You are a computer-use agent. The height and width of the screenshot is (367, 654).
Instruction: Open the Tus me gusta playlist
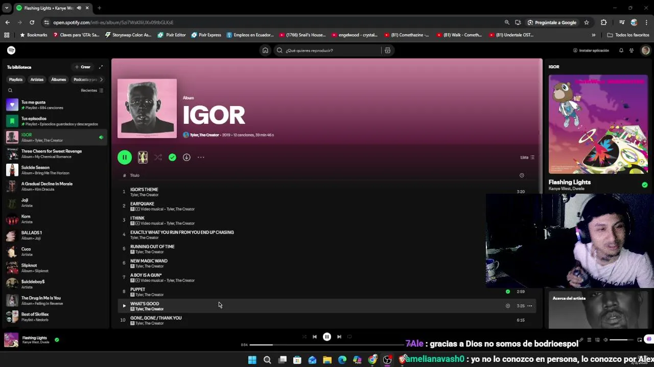tap(55, 105)
